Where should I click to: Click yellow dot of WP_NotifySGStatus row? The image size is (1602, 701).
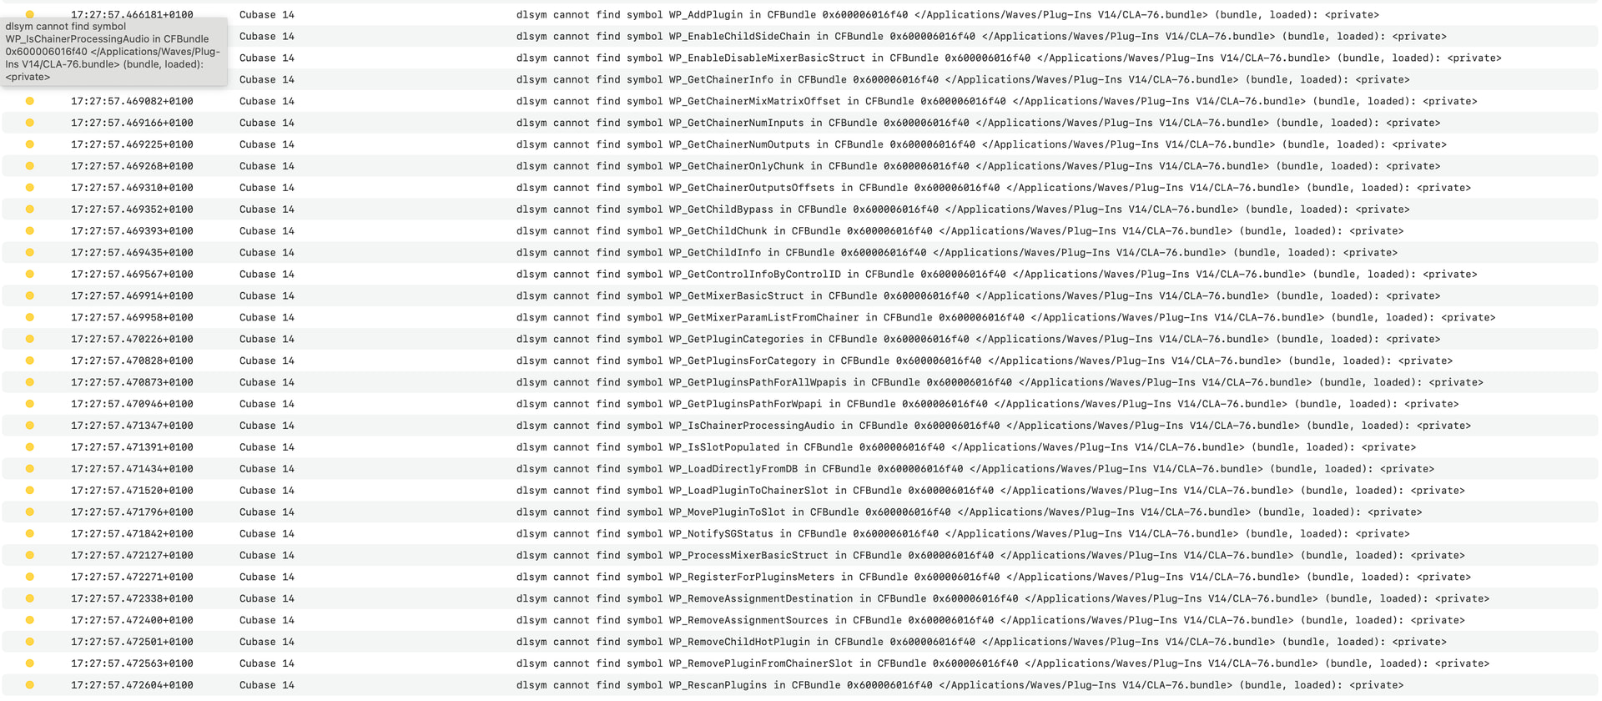pyautogui.click(x=30, y=533)
